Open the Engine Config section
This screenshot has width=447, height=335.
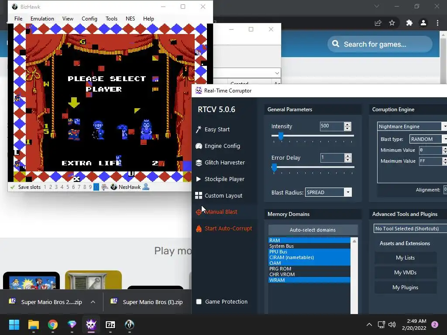pyautogui.click(x=218, y=146)
